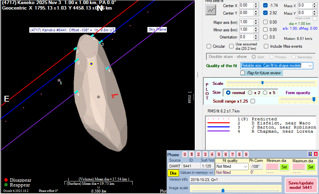Adjust the Image scale slider
This screenshot has height=194, width=319.
(x=223, y=190)
